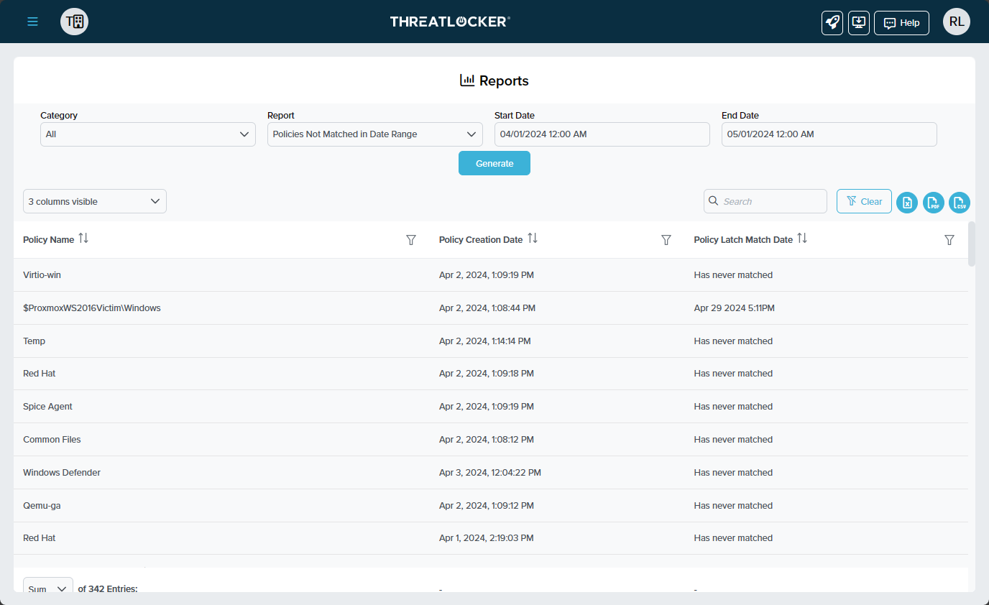Click the 342 Entries label
The height and width of the screenshot is (605, 989).
[108, 589]
